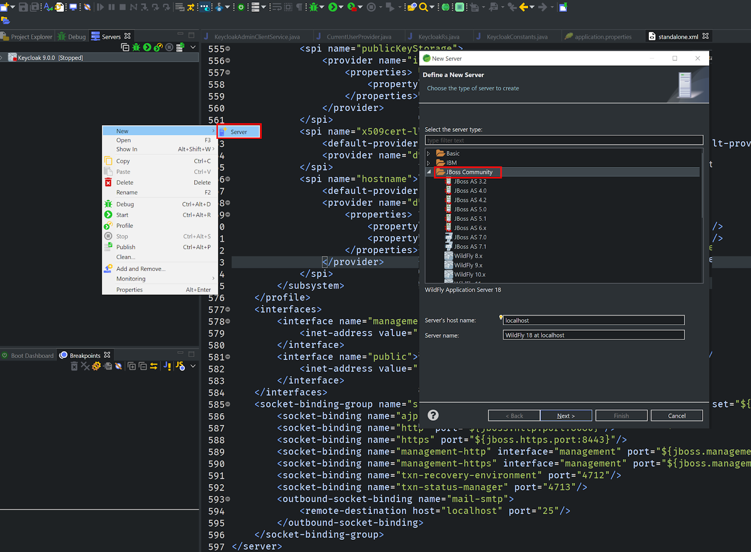Choose Add and Remove... from the context menu
Screen dimensions: 751x552
pyautogui.click(x=141, y=268)
